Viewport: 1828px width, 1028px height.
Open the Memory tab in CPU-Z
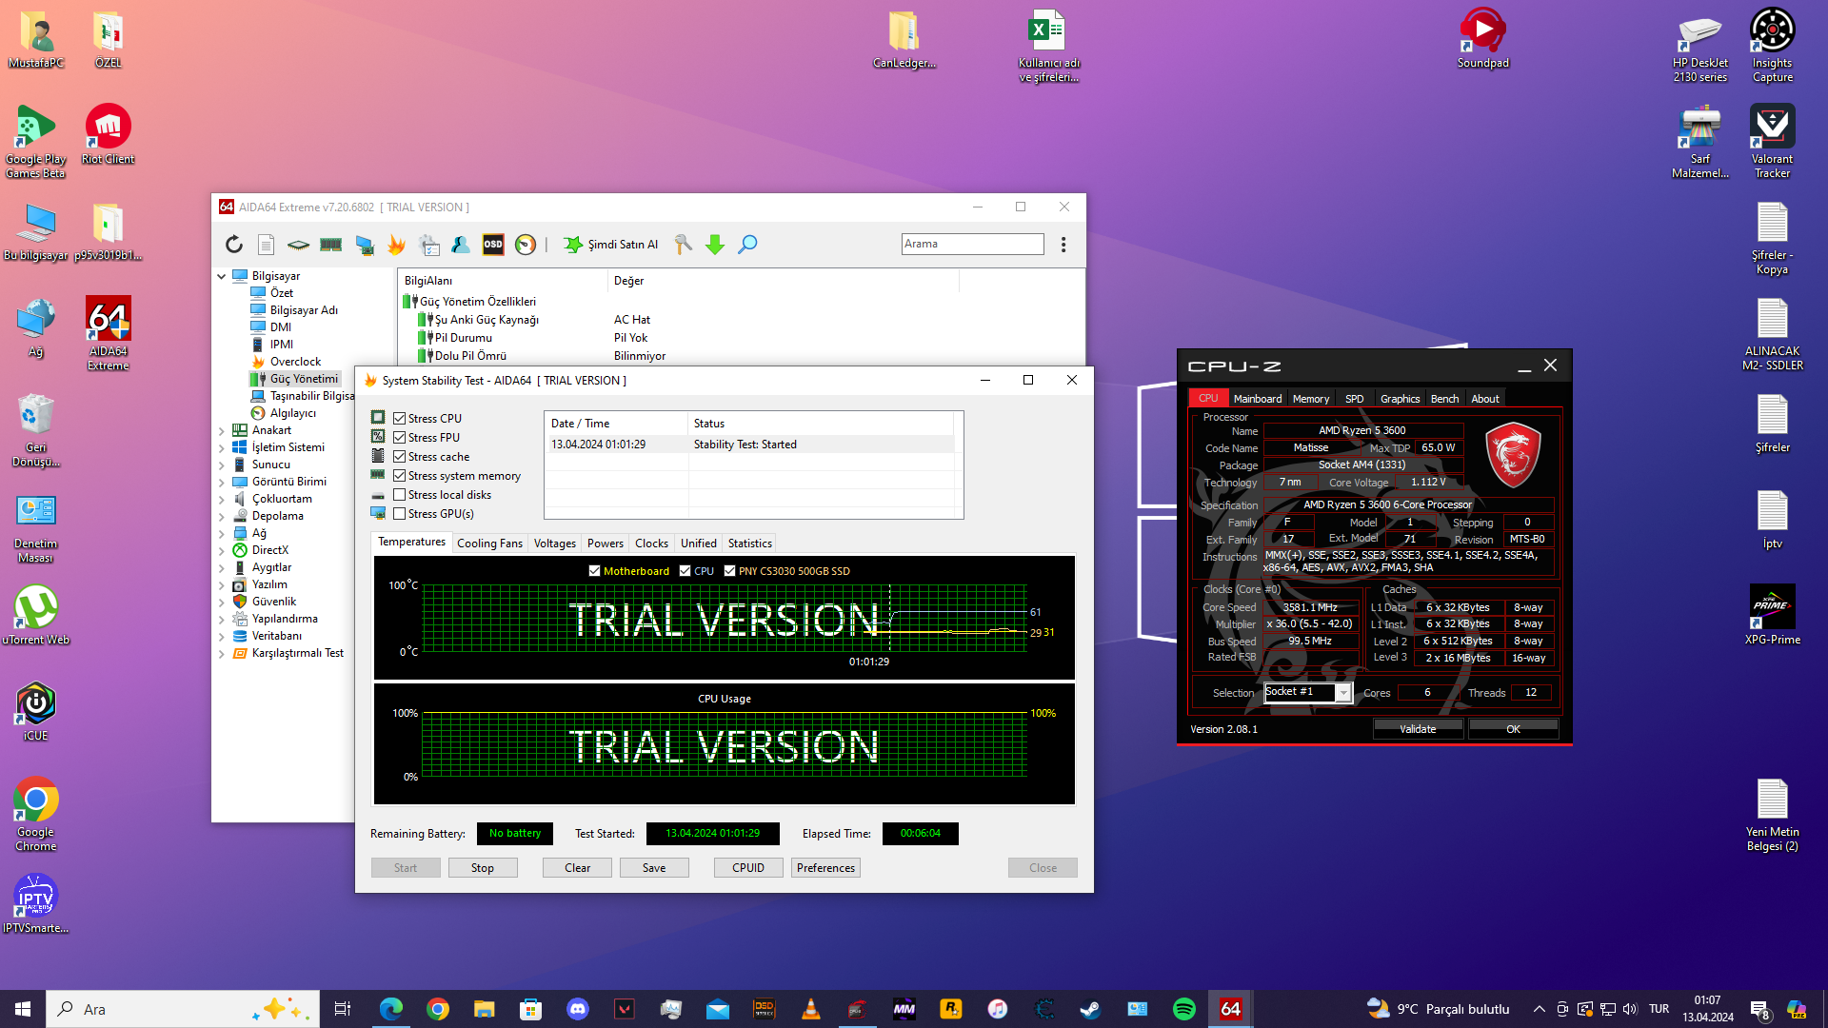coord(1310,399)
